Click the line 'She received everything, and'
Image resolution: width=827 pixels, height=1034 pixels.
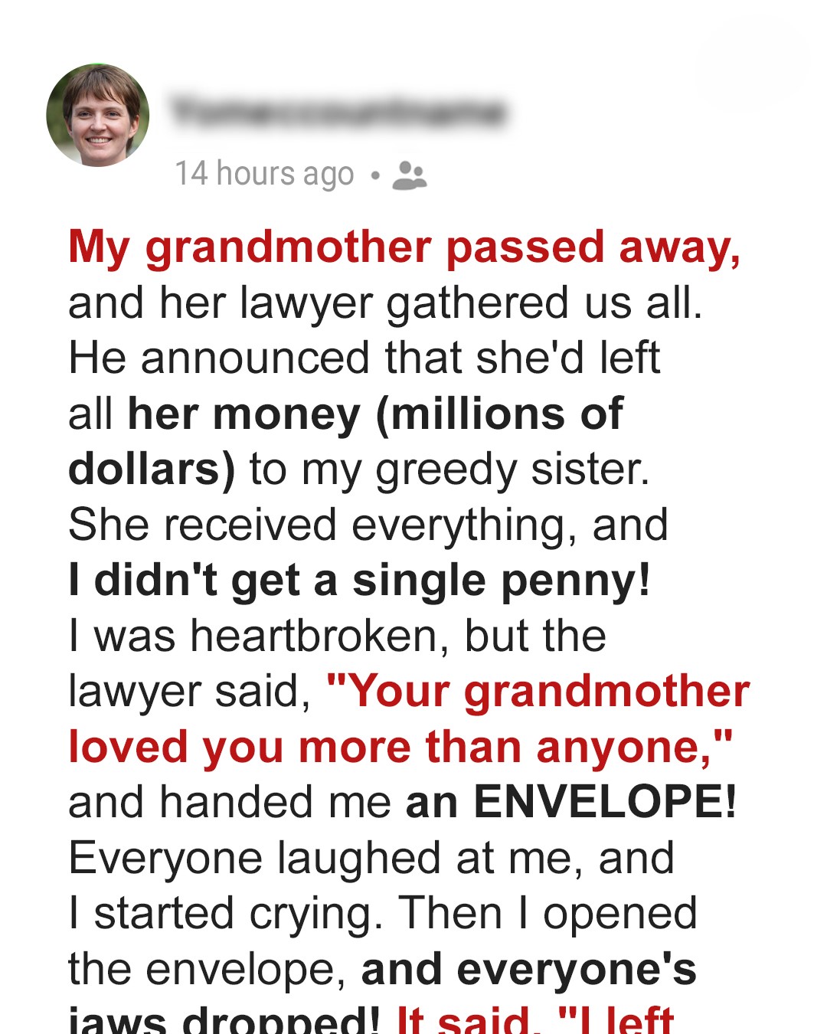coord(368,526)
